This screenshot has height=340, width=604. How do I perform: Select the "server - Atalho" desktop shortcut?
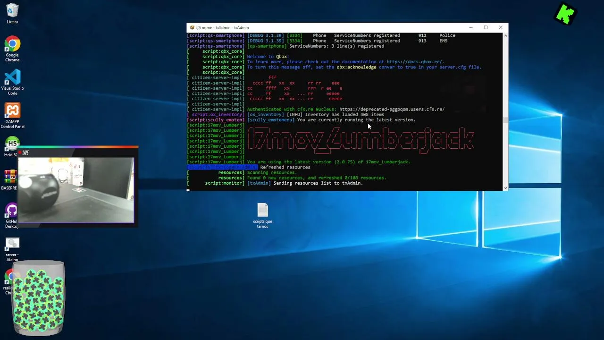point(12,249)
